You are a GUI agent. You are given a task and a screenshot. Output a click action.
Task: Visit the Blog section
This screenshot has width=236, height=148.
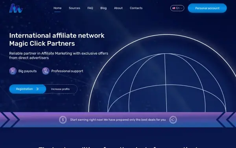point(103,8)
